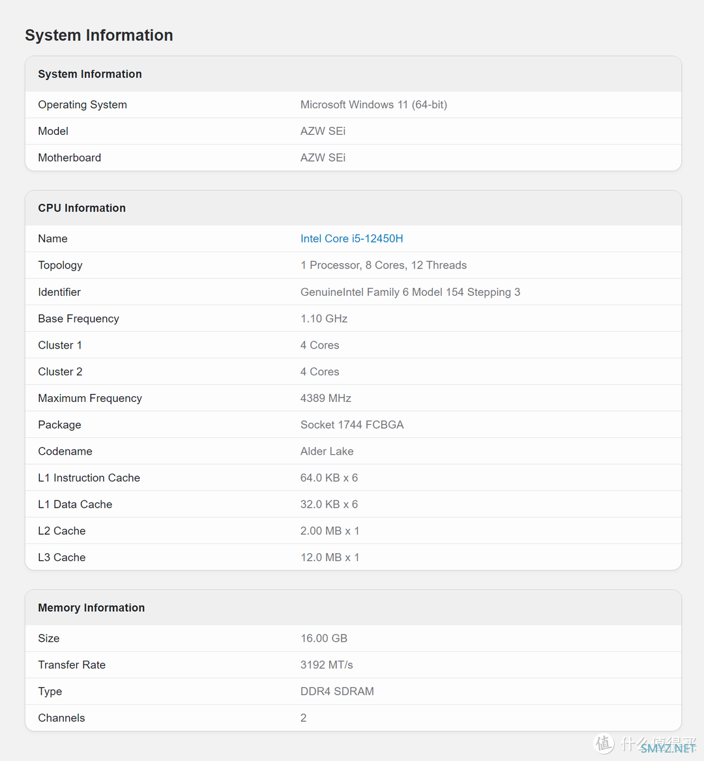Select the '64.0 KB x 6' value

coord(329,478)
